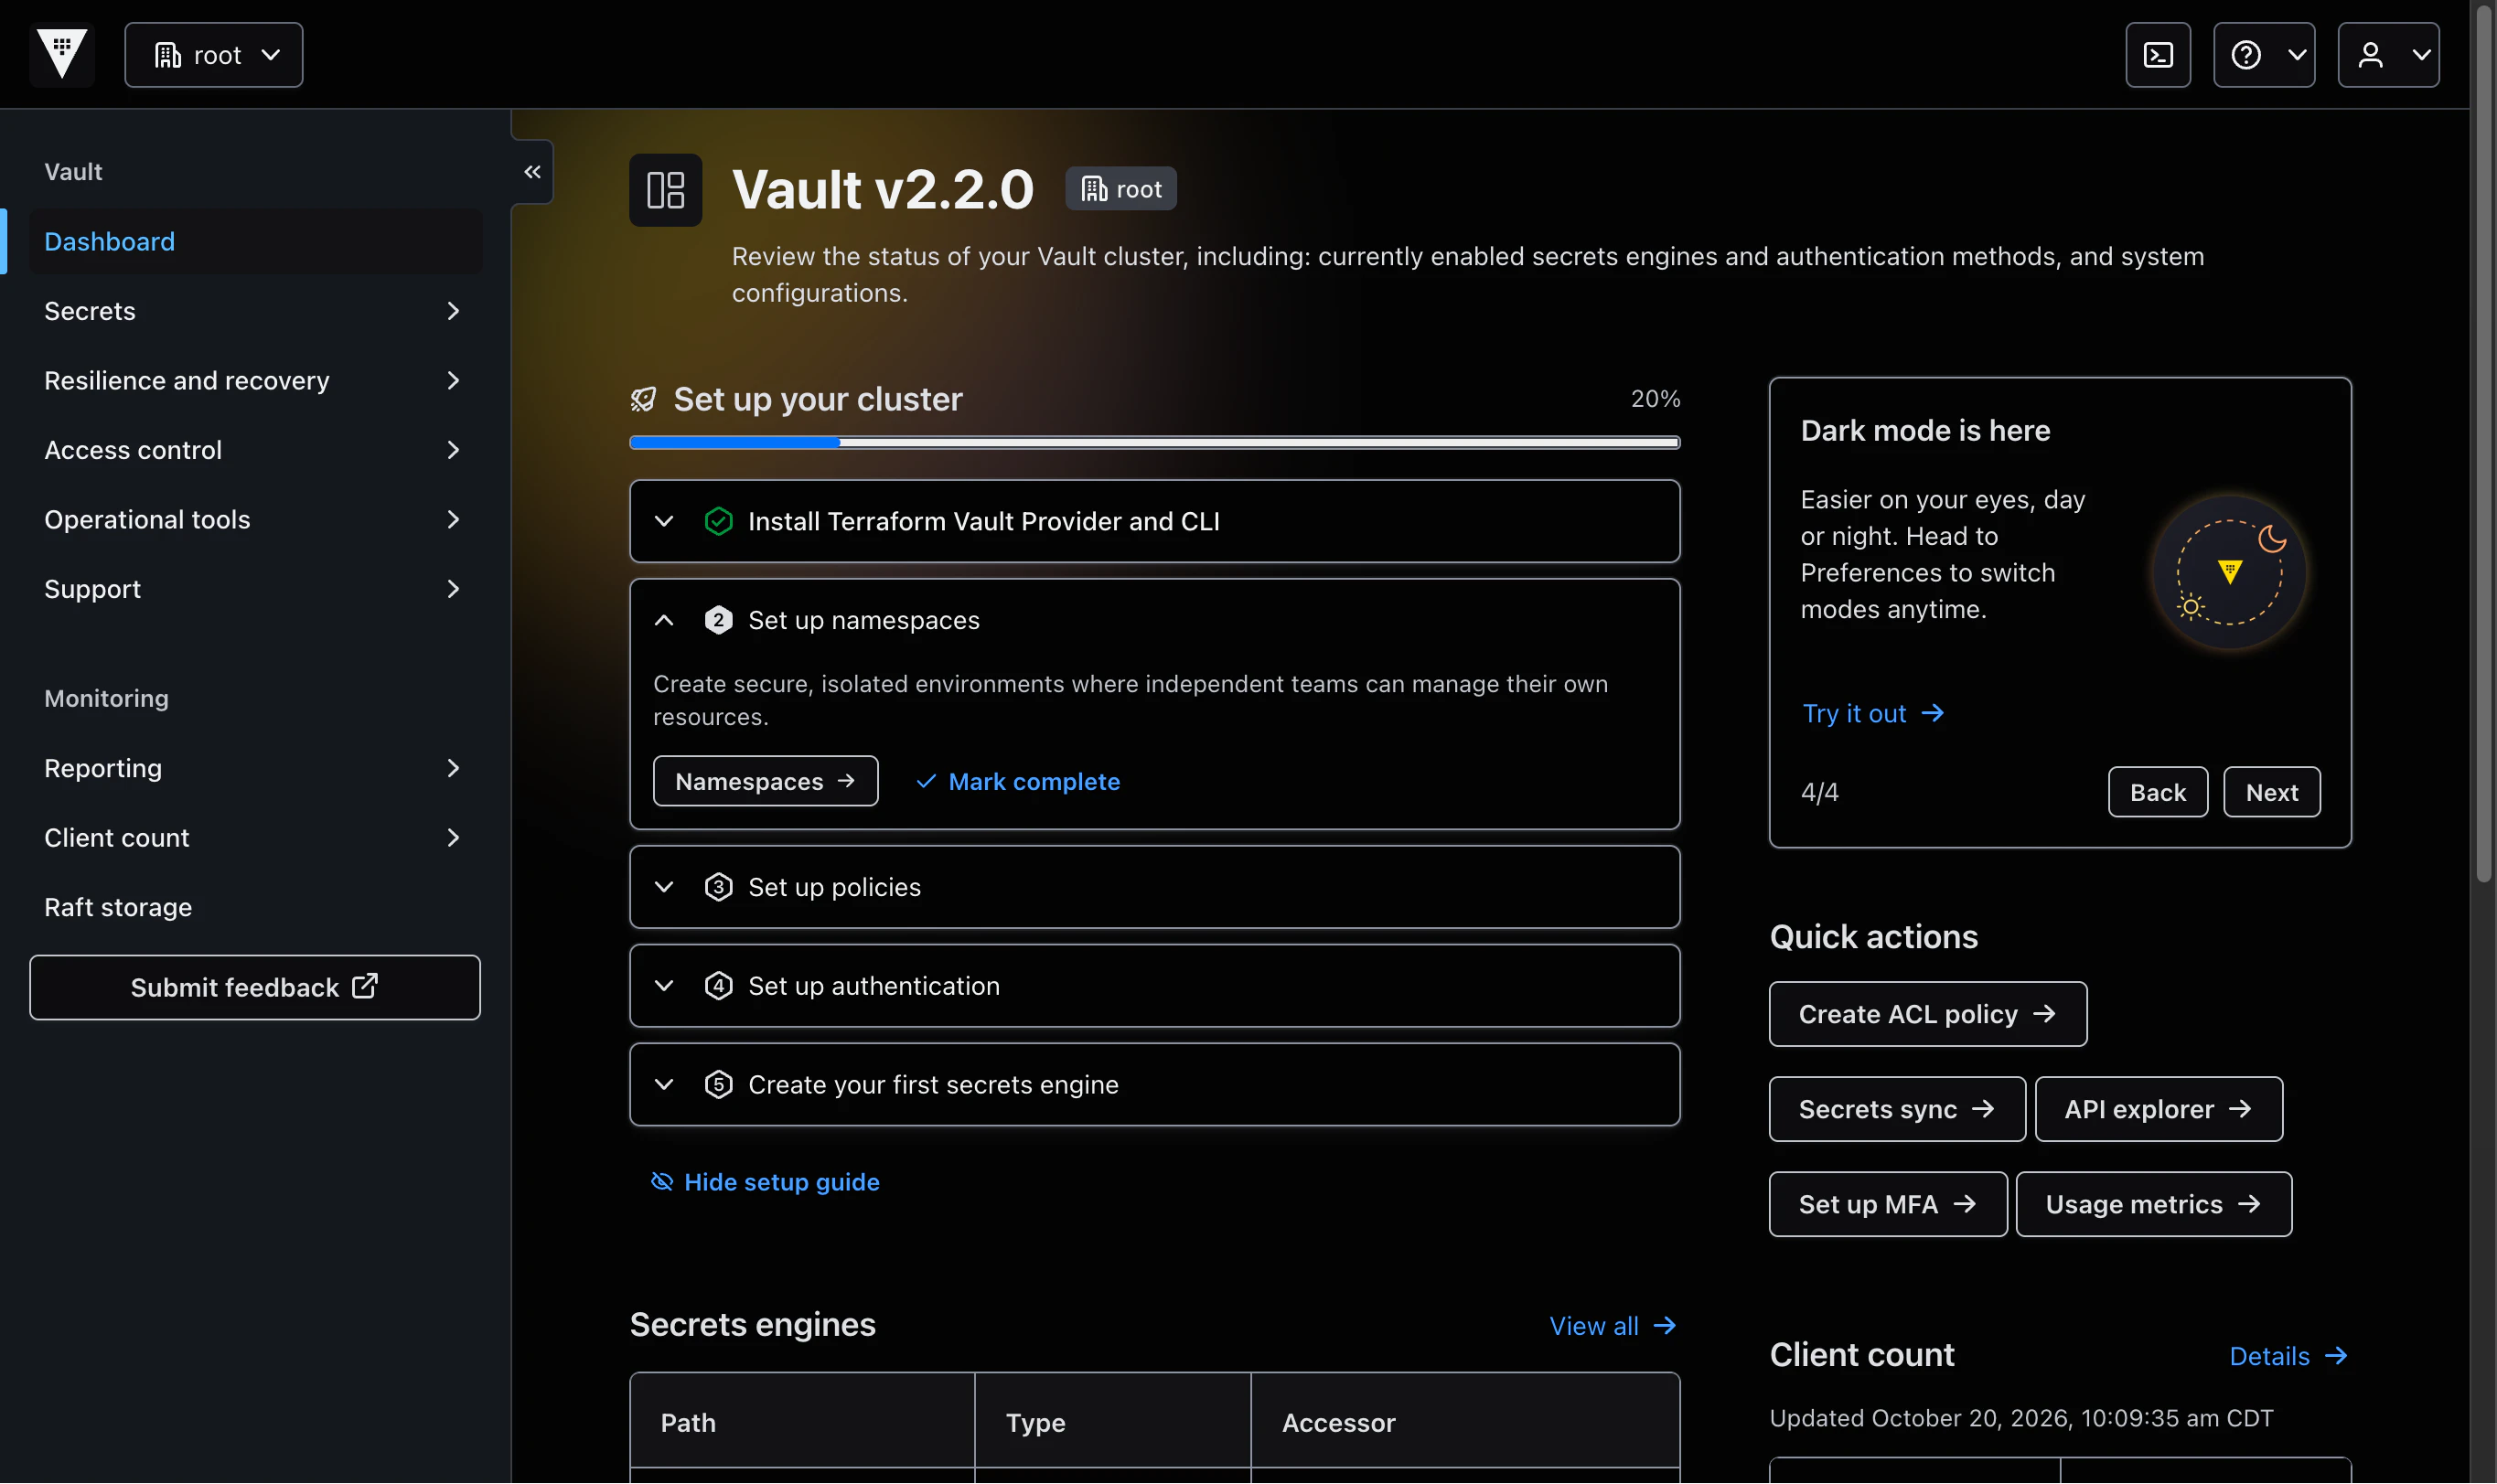Click step 3 badge for policies
The height and width of the screenshot is (1484, 2497).
coord(718,888)
